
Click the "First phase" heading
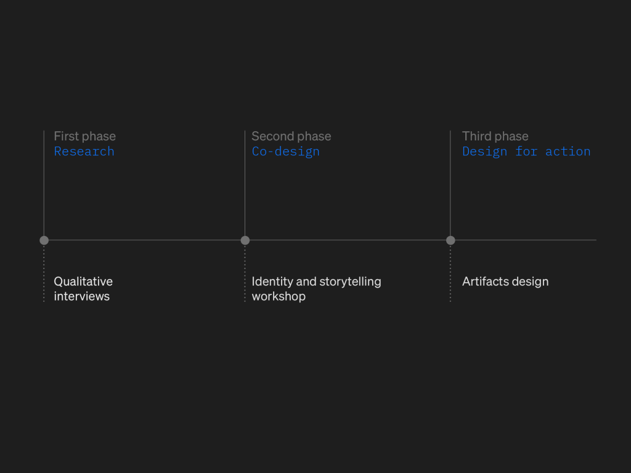(x=84, y=136)
